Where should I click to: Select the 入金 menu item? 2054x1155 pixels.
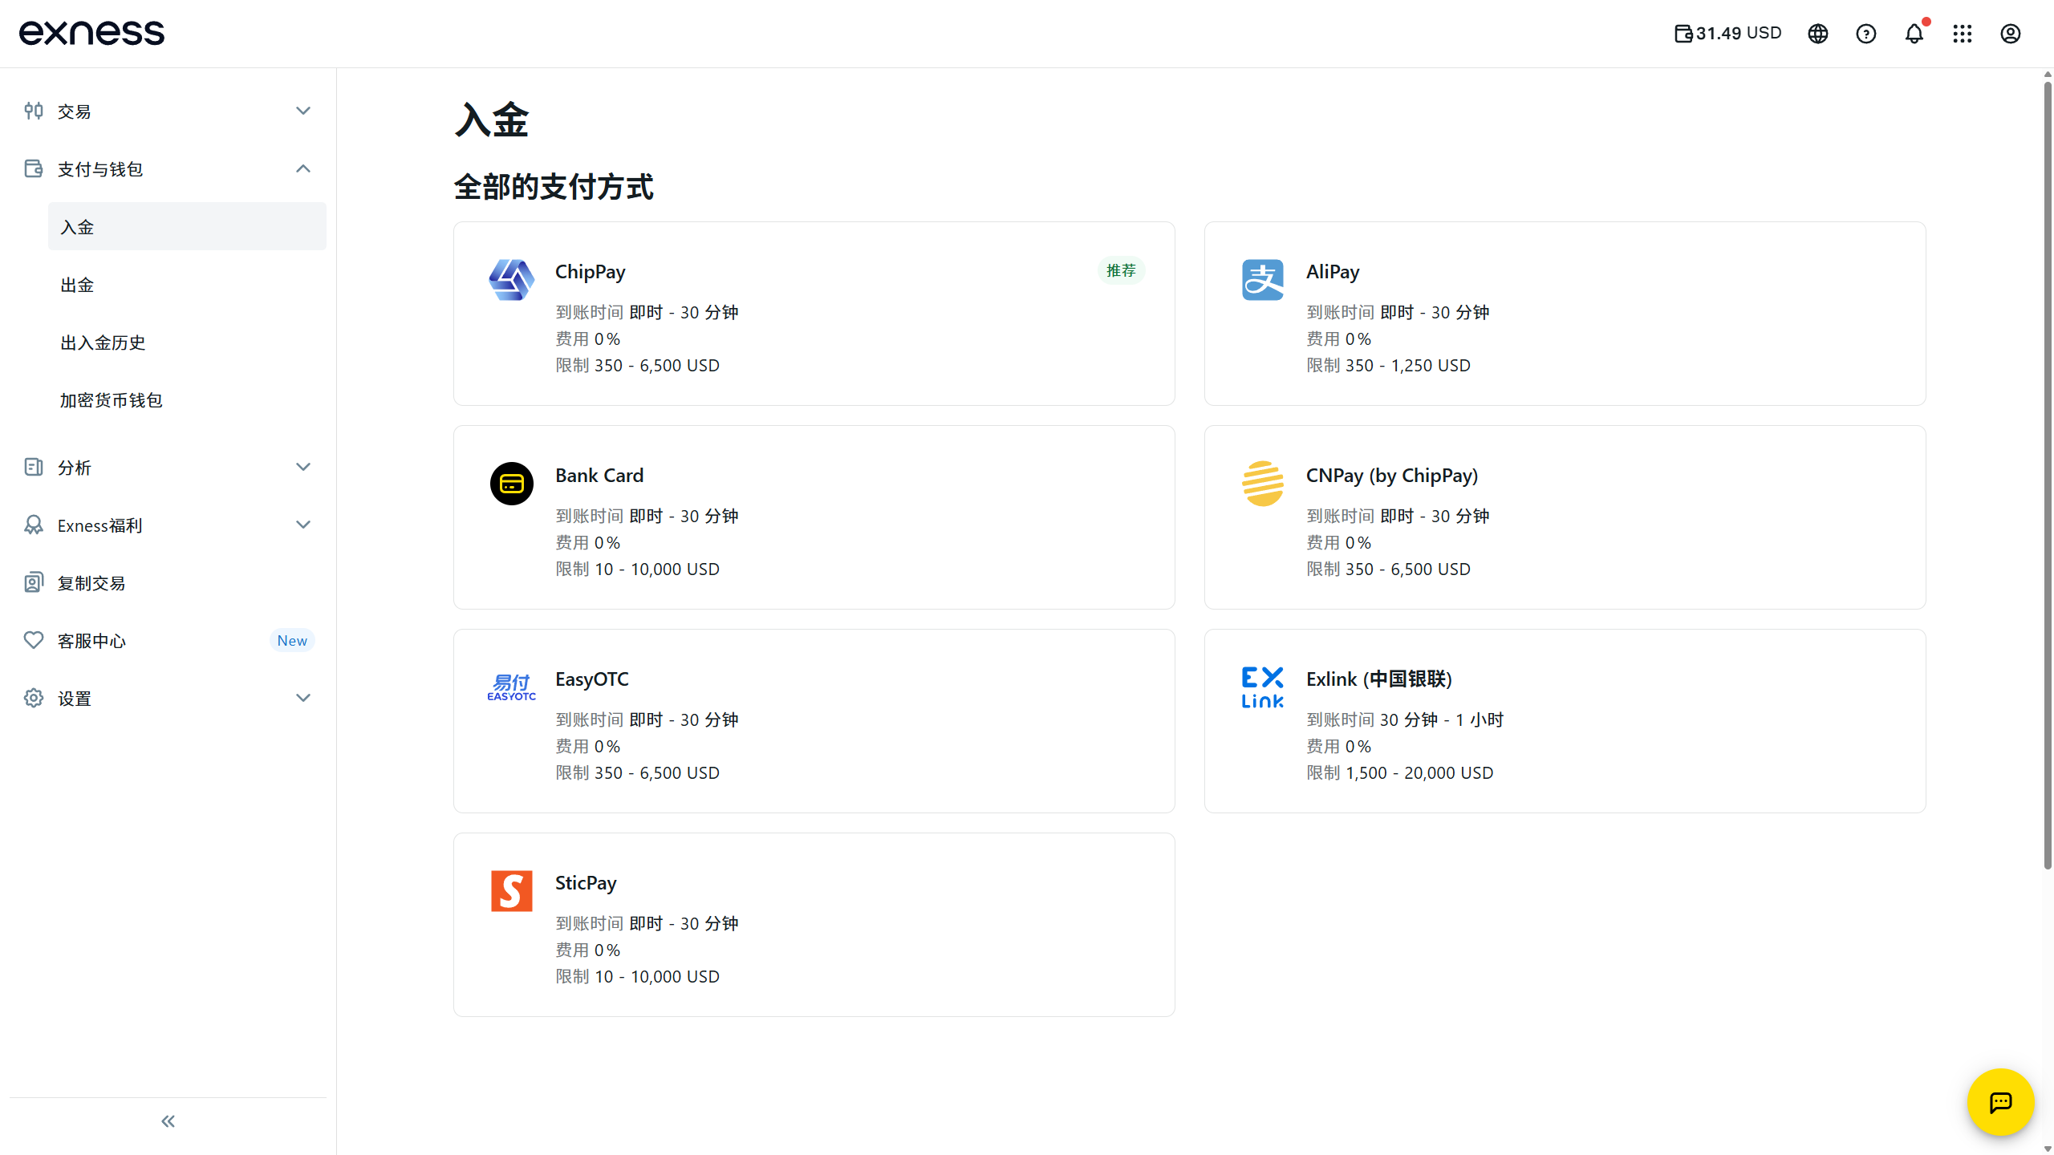tap(187, 226)
